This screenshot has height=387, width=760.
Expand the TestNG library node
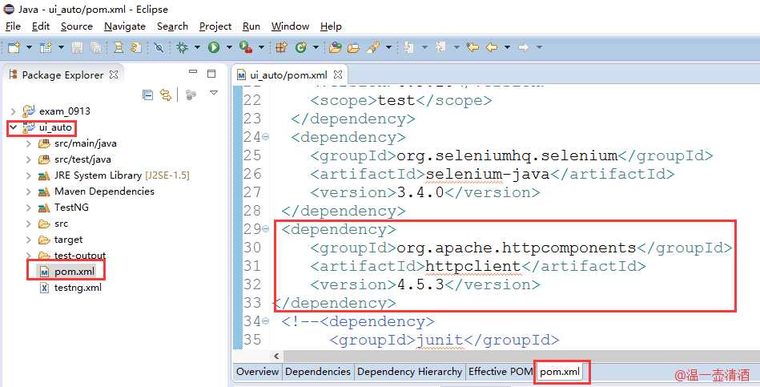pyautogui.click(x=29, y=208)
